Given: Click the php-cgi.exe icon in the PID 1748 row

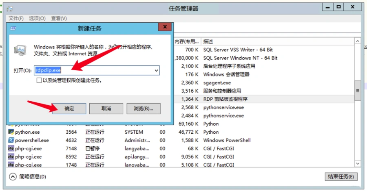Looking at the screenshot, I should click(x=11, y=165).
